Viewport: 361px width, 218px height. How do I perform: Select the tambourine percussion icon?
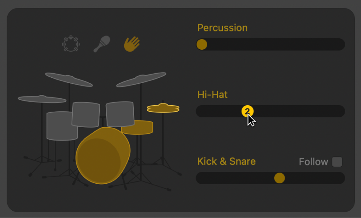pos(71,44)
